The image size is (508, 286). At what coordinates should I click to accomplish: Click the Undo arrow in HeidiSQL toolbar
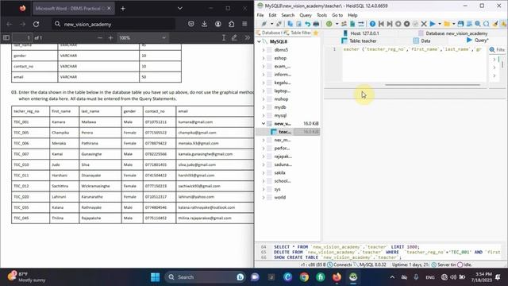point(307,24)
